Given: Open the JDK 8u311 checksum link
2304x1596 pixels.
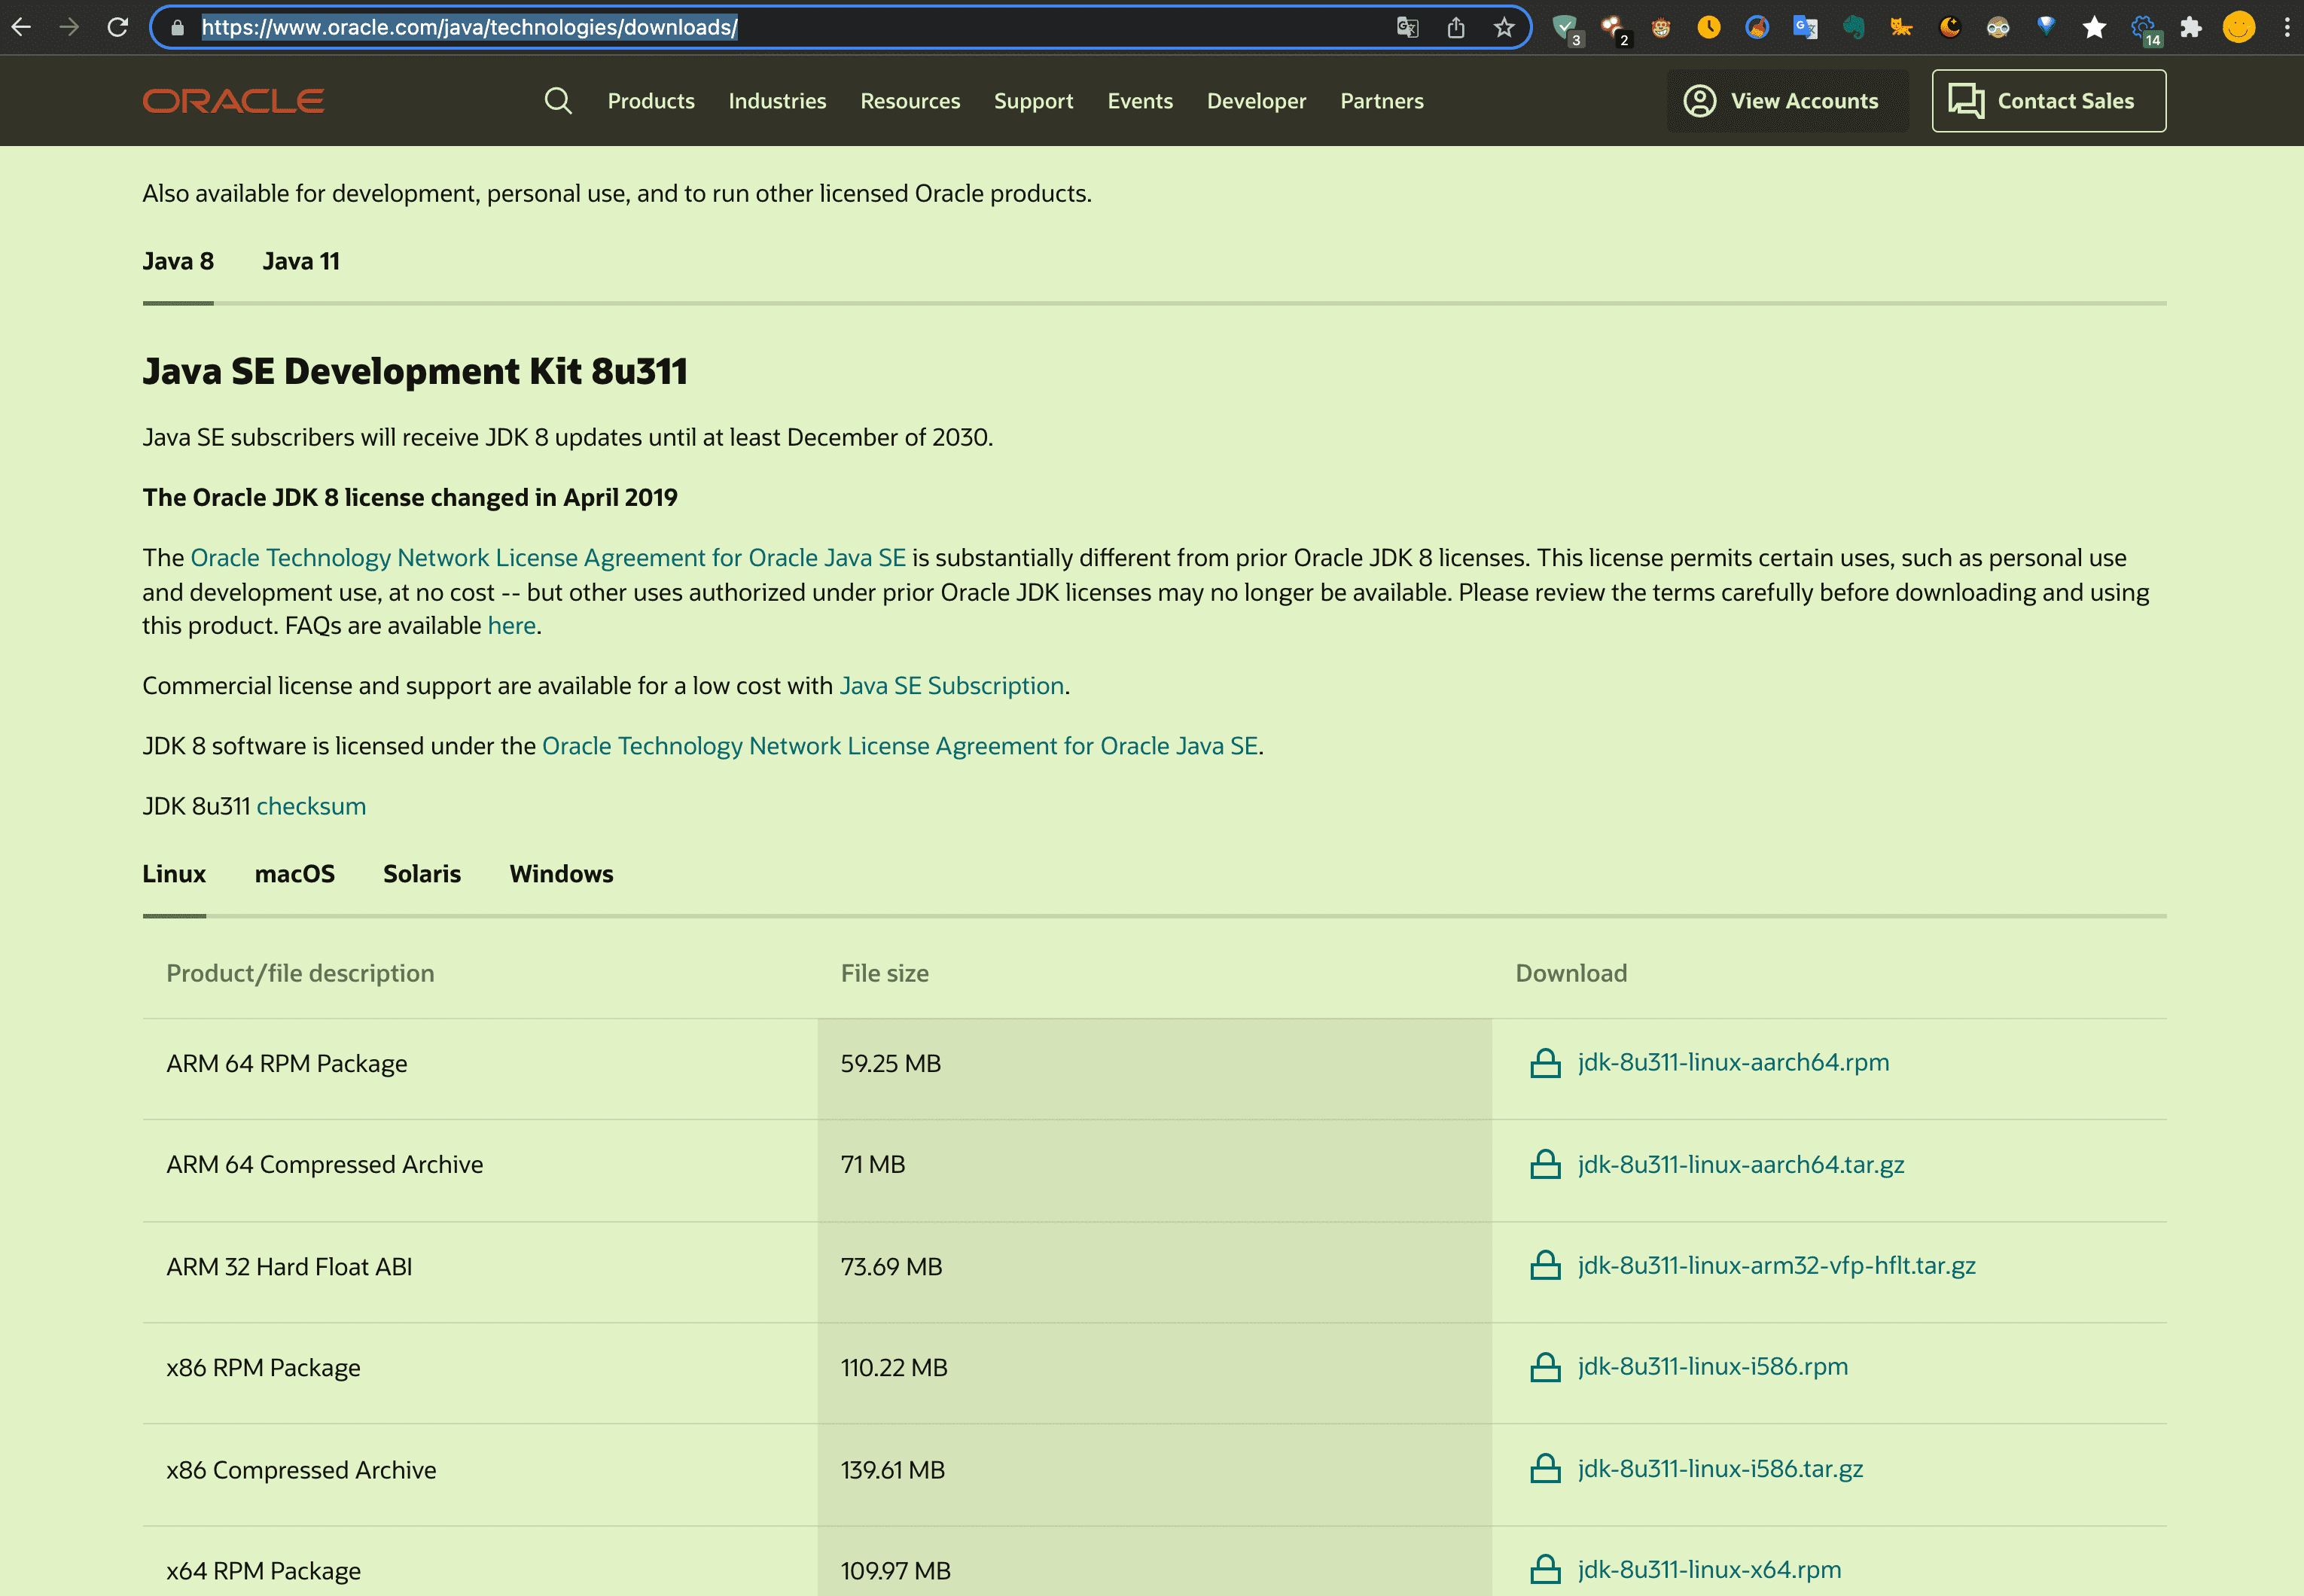Looking at the screenshot, I should point(311,806).
